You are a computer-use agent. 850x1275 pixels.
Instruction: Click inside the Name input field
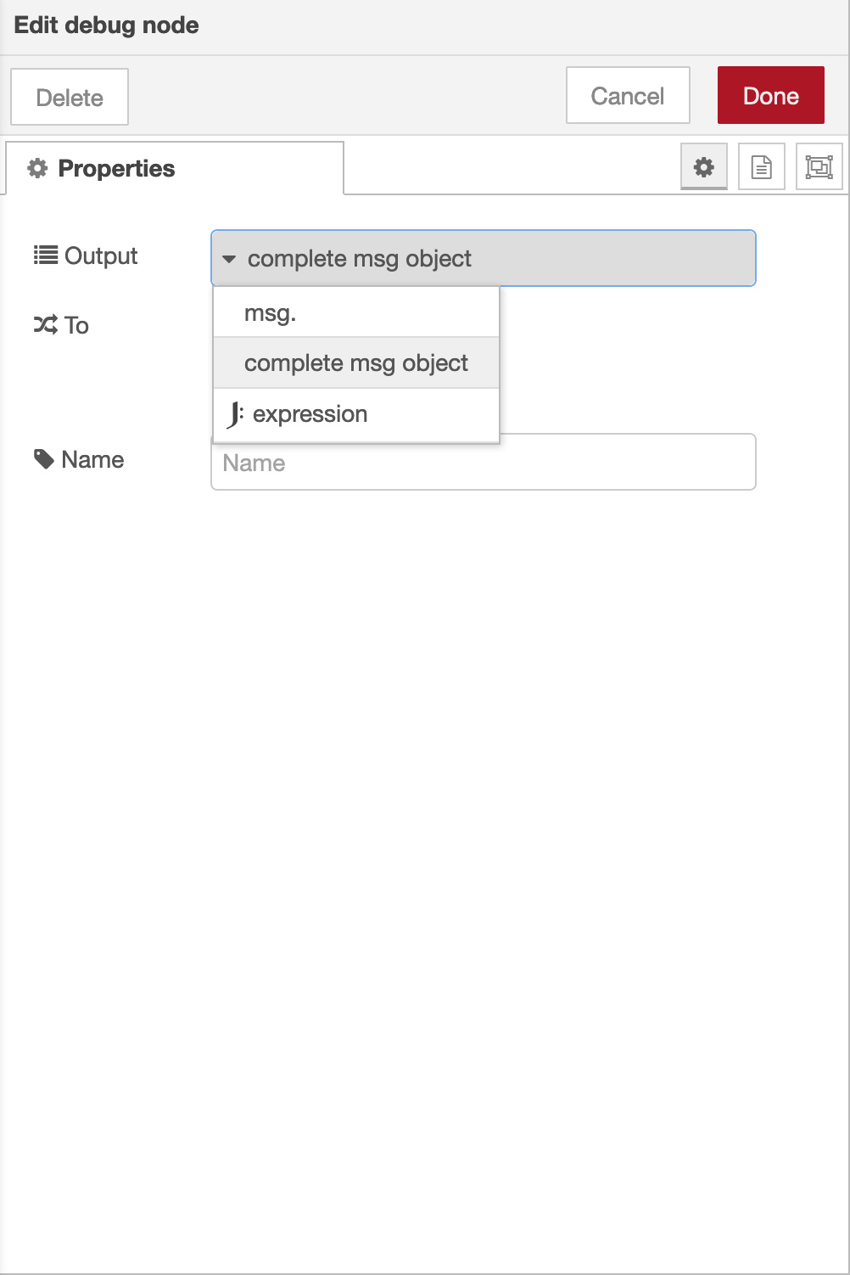pos(483,462)
